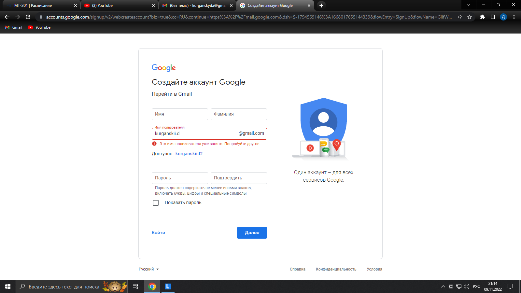Open the Chrome profile avatar
Viewport: 521px width, 293px height.
pos(503,17)
